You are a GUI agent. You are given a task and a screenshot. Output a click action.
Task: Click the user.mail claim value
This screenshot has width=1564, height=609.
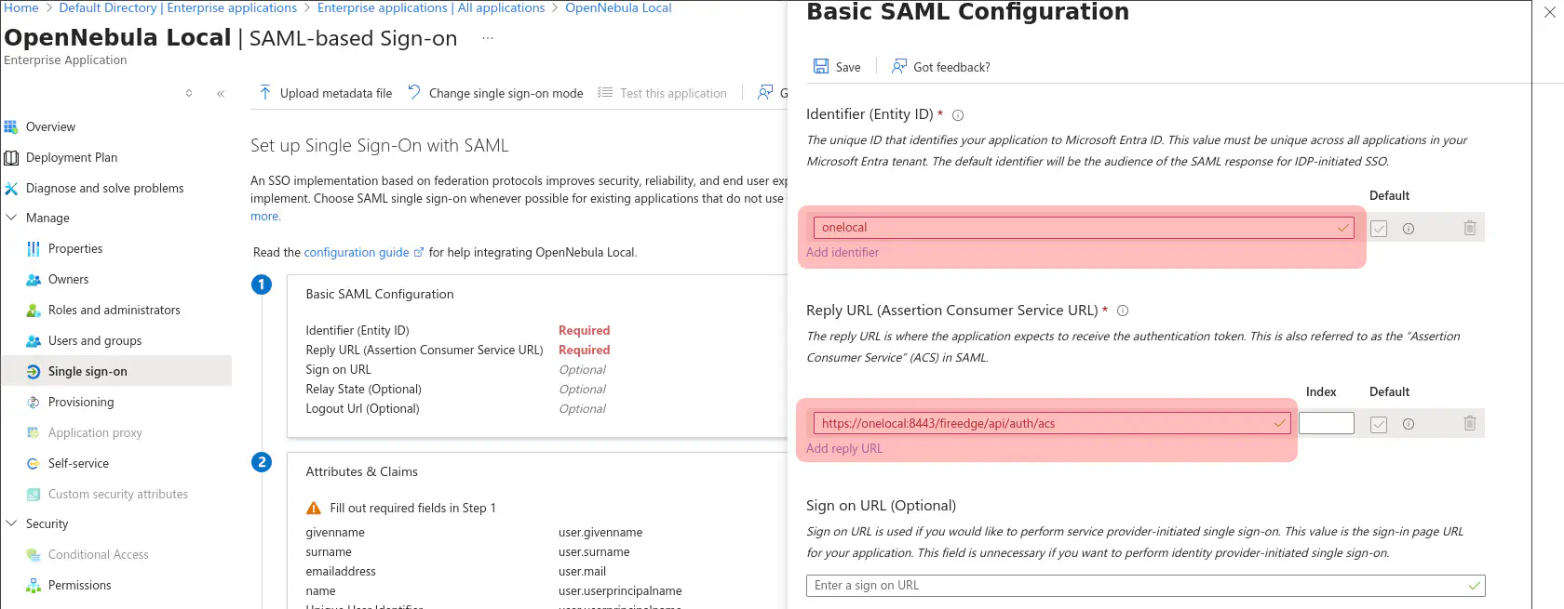tap(582, 572)
